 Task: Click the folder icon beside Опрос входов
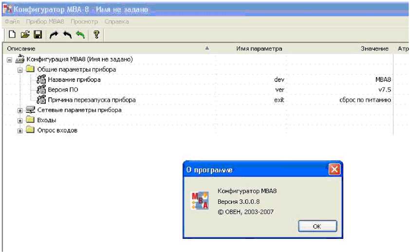(x=30, y=130)
